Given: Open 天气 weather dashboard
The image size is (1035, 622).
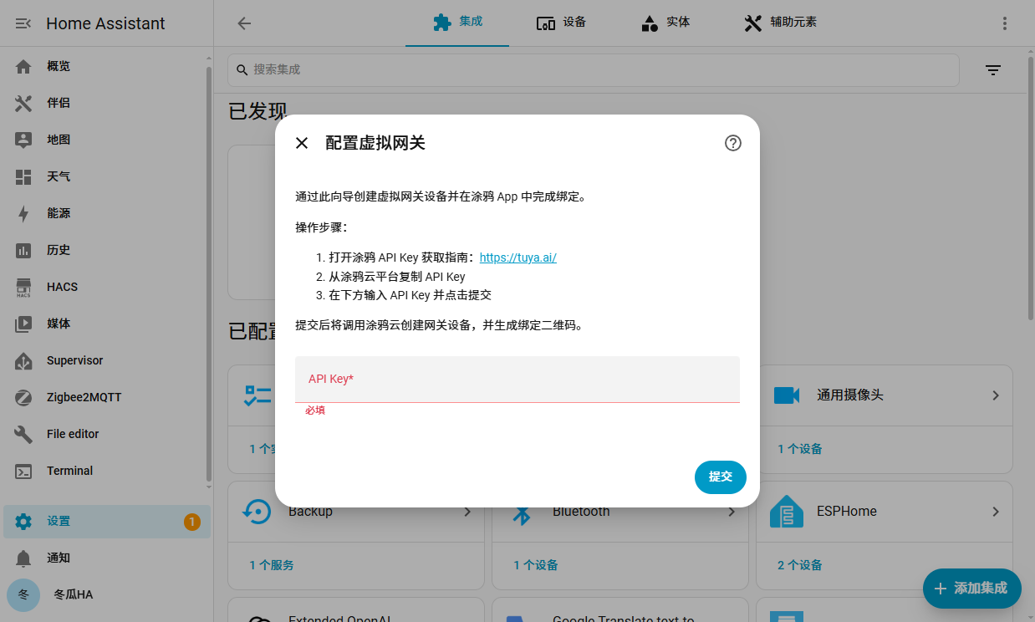Looking at the screenshot, I should pyautogui.click(x=105, y=176).
